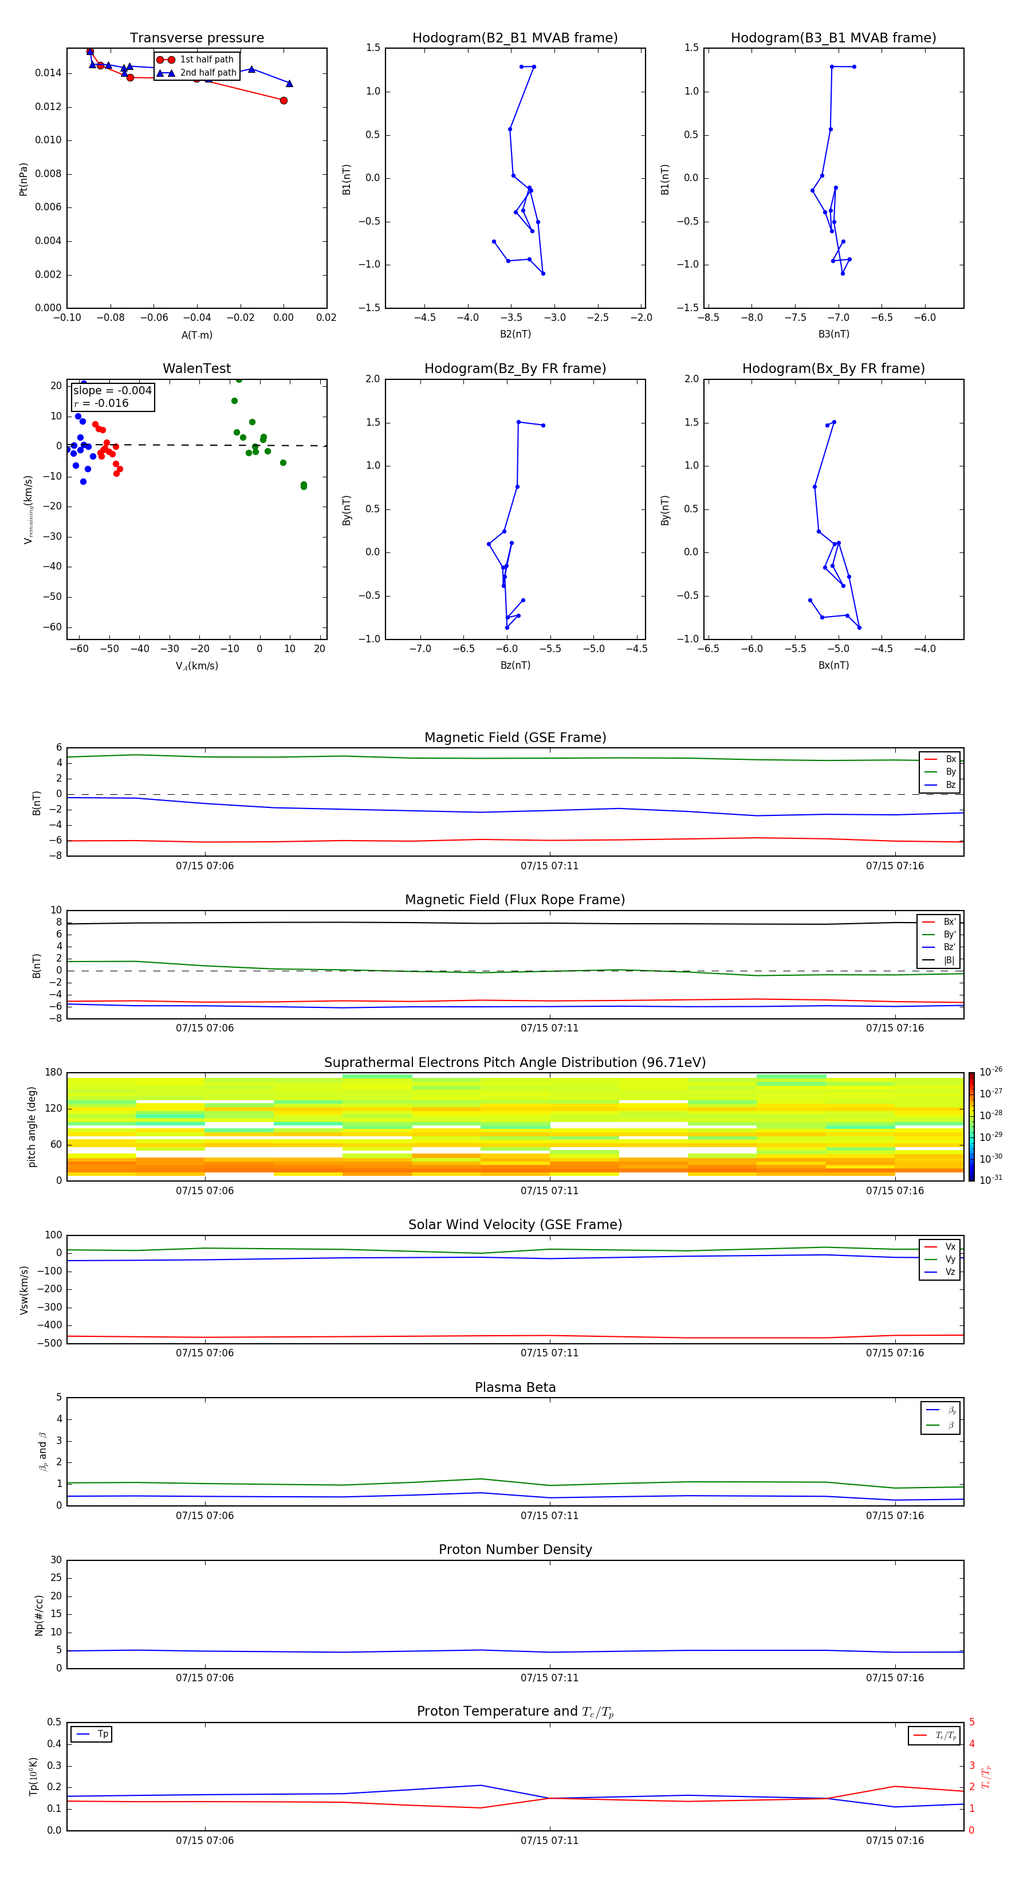The width and height of the screenshot is (1031, 1891).
Task: Click the pitch angle color scale bar
Action: [971, 1127]
